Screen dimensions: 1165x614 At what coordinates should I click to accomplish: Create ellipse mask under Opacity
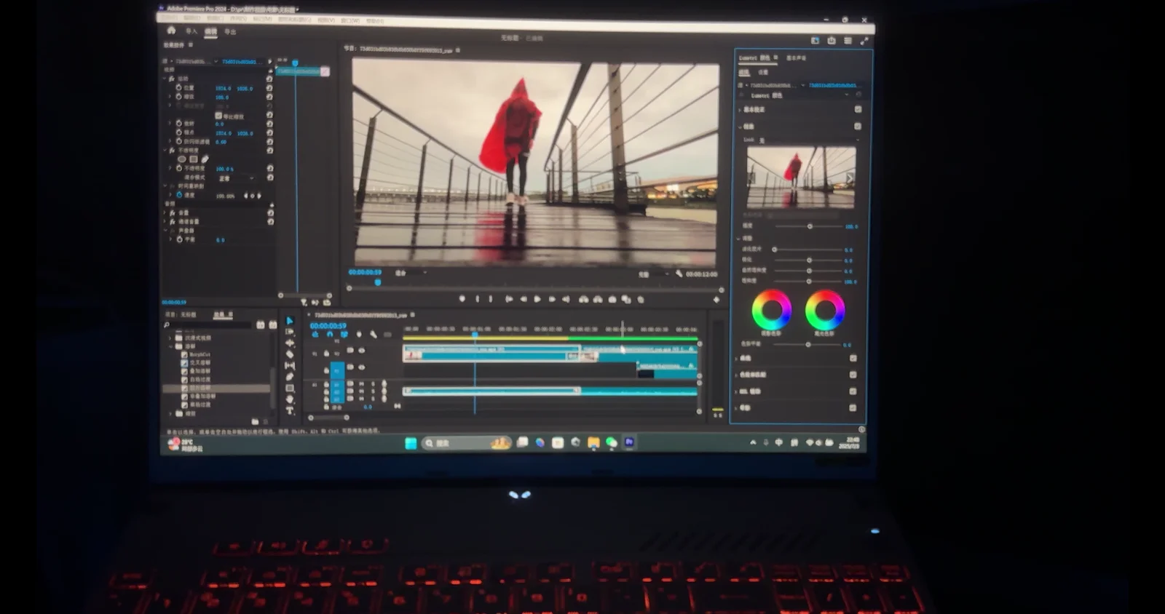(x=182, y=159)
